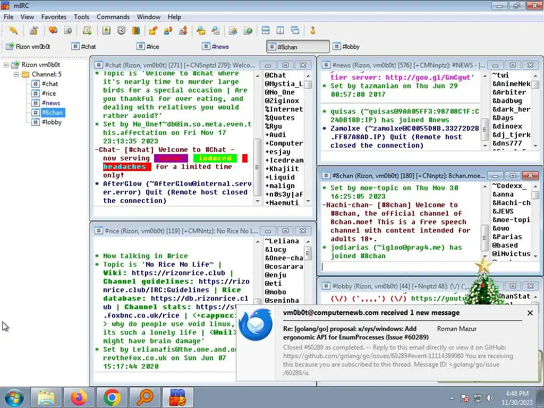Collapse the Channel: 5 folder node
The height and width of the screenshot is (408, 544).
tap(16, 74)
